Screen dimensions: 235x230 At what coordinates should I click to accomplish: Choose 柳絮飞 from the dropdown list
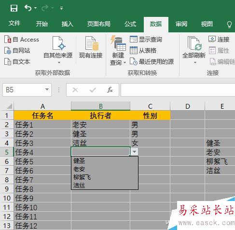click(105, 177)
